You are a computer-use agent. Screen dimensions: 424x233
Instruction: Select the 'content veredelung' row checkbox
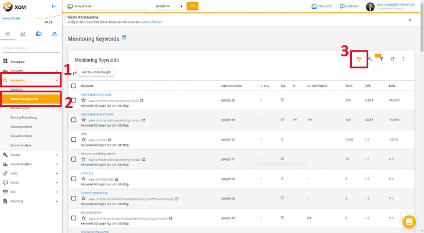point(74,199)
